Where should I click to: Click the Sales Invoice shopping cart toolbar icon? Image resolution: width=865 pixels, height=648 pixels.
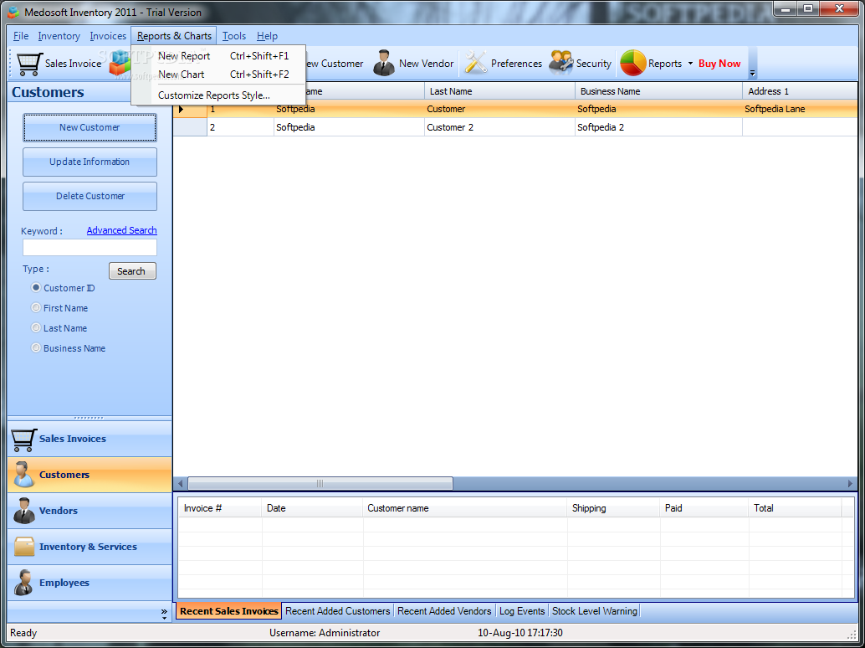point(30,64)
